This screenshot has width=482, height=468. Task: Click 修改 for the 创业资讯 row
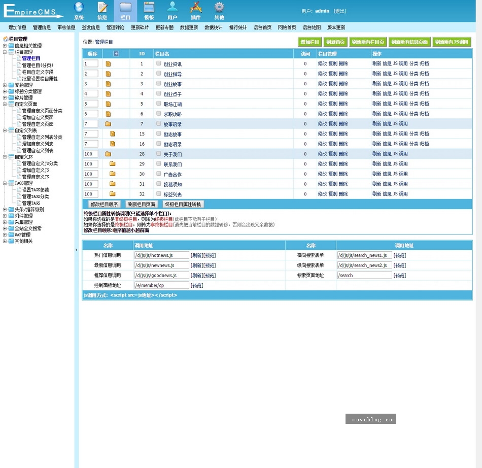323,63
